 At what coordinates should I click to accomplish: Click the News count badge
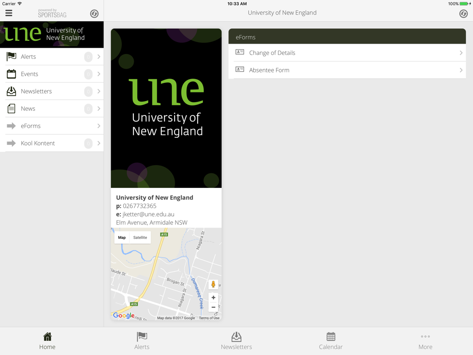point(88,109)
